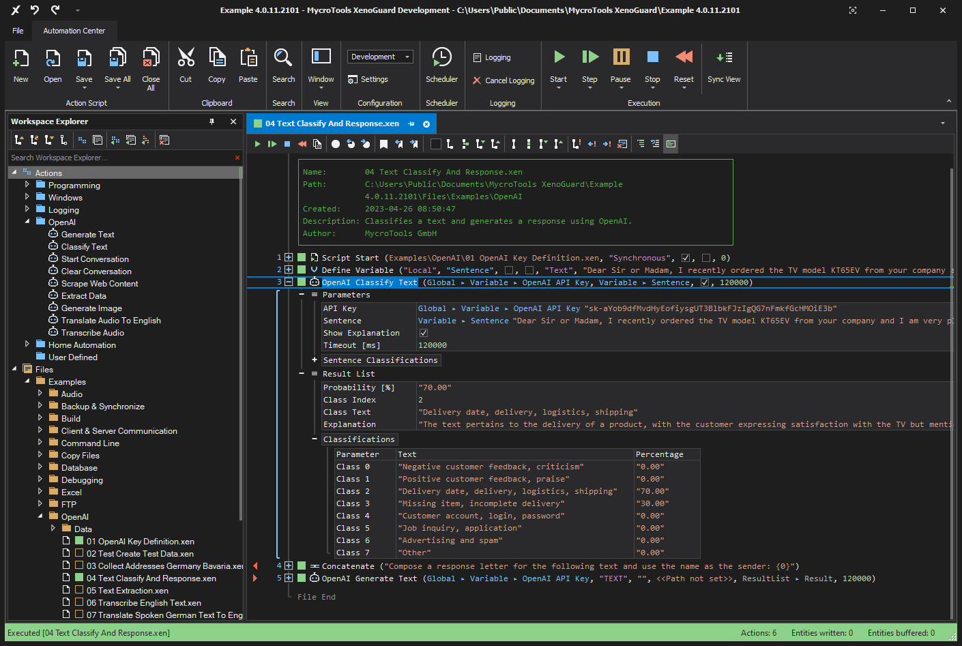This screenshot has width=962, height=646.
Task: Open the File menu
Action: click(x=18, y=31)
